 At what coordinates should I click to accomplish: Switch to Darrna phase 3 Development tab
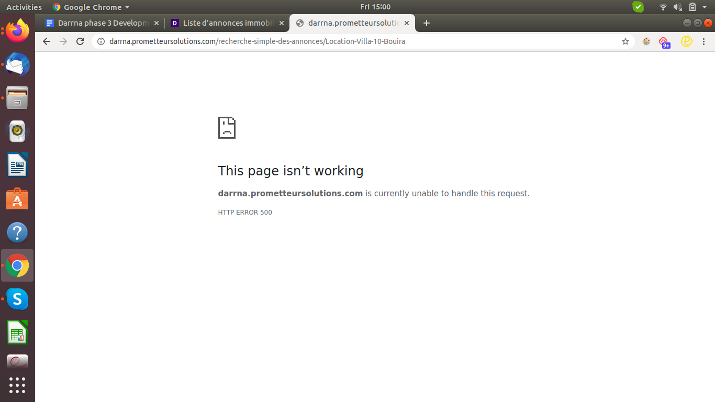pos(103,23)
